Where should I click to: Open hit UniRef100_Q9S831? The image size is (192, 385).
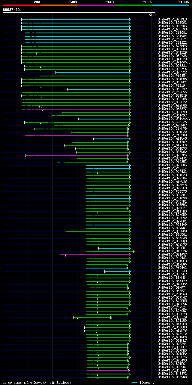click(172, 66)
